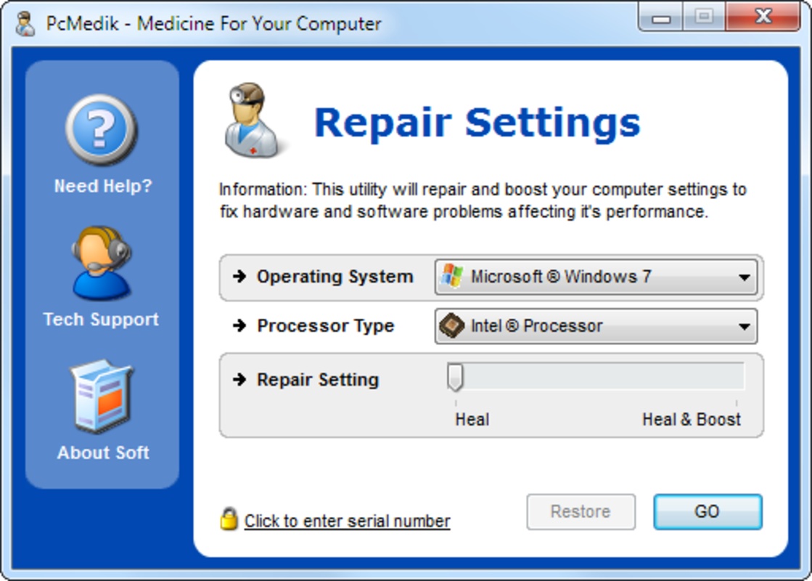The height and width of the screenshot is (581, 812).
Task: Click the doctor icon beside Repair Settings
Action: 252,120
